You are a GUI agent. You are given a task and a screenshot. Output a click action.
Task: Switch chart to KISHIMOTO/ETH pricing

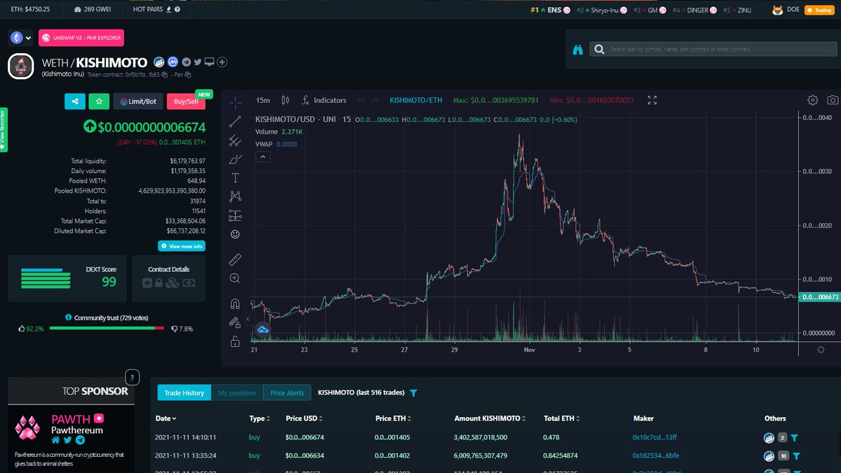tap(415, 101)
